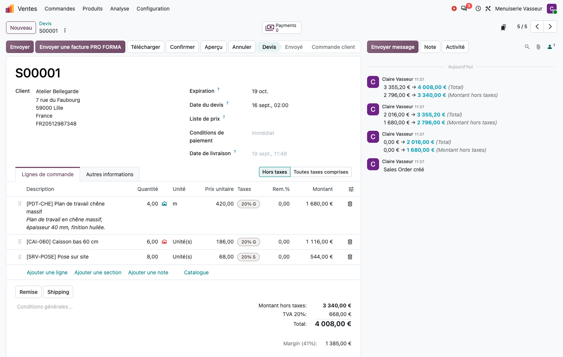Open column settings icon in order lines
Image resolution: width=563 pixels, height=357 pixels.
coord(351,189)
